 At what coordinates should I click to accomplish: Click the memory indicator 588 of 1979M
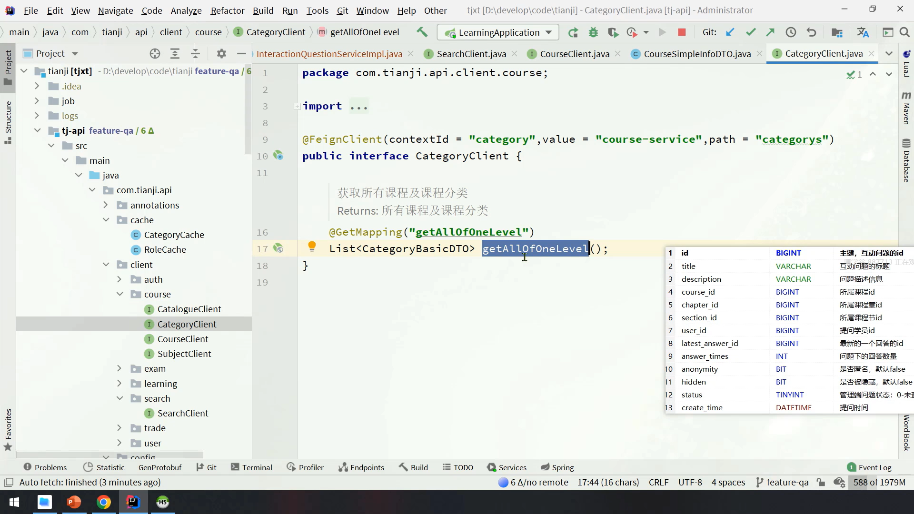click(879, 482)
